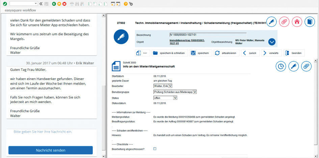Click the 'aktualisieren' refresh button

click(227, 53)
